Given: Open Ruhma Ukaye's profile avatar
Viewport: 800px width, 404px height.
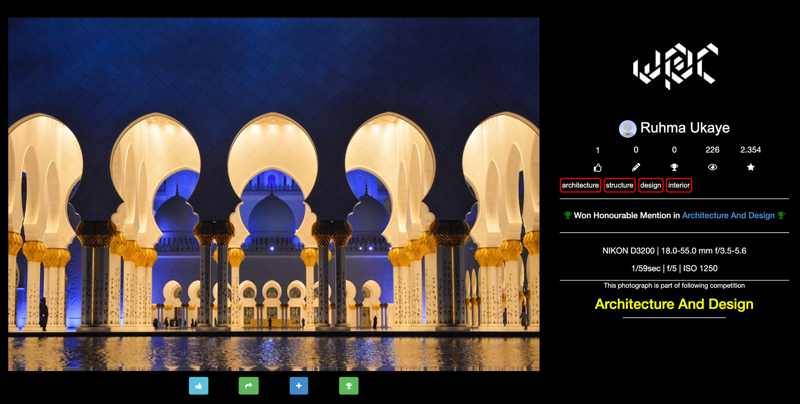Looking at the screenshot, I should (x=627, y=129).
